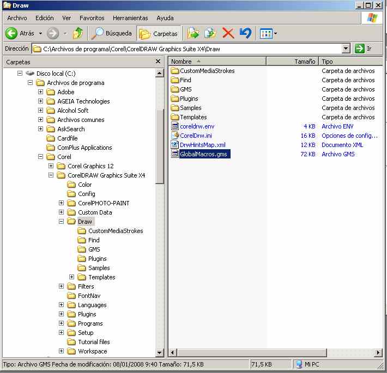
Task: Click the red Delete X toolbar icon
Action: pyautogui.click(x=228, y=33)
